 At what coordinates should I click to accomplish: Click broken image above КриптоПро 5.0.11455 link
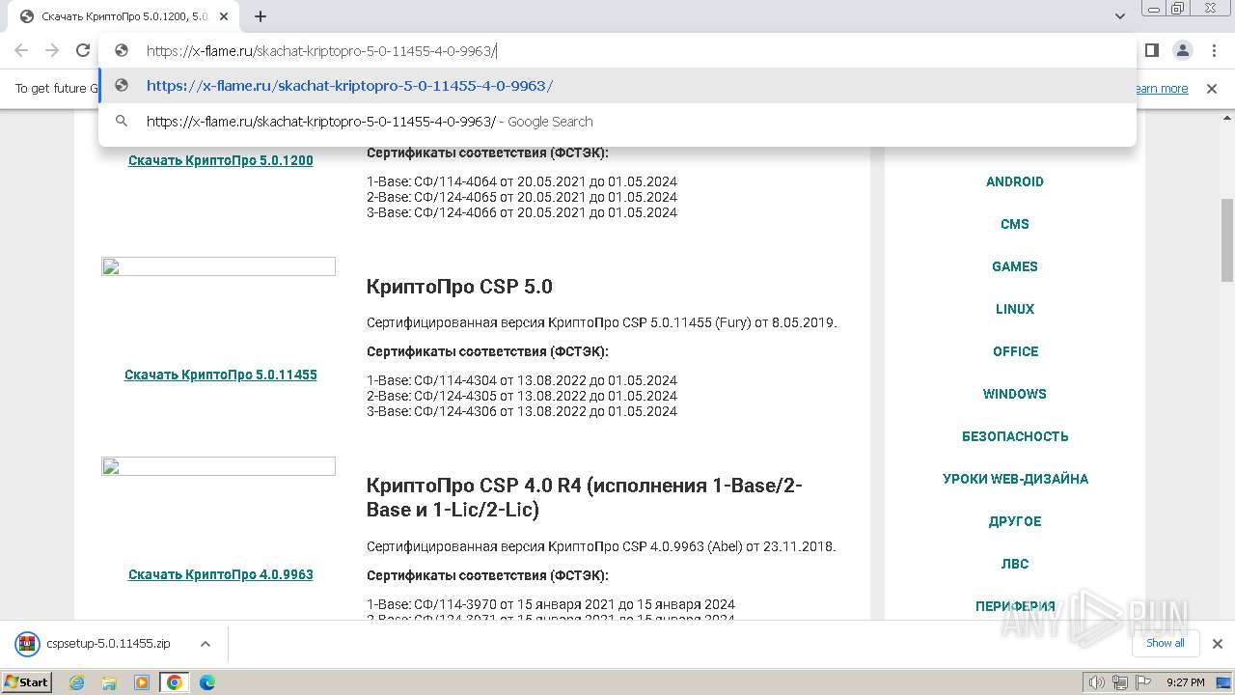[218, 266]
